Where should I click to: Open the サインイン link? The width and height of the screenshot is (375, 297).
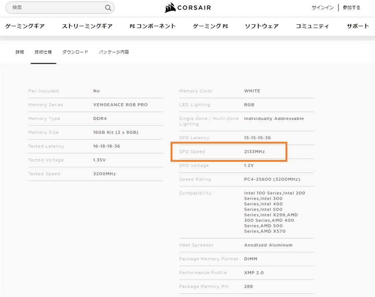pyautogui.click(x=323, y=8)
